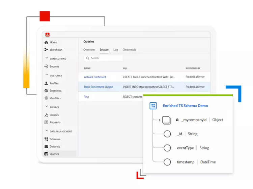Click the CUSTOMER section label
The width and height of the screenshot is (253, 189).
pyautogui.click(x=56, y=76)
